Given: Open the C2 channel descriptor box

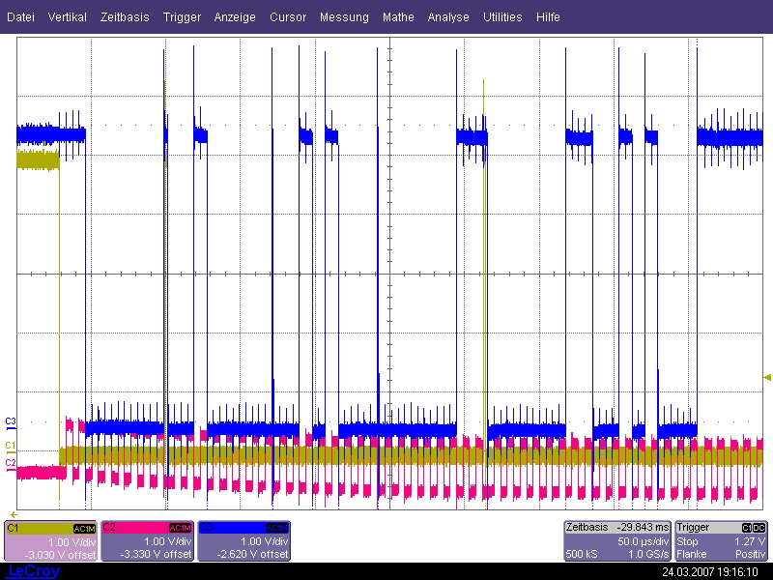Looking at the screenshot, I should coord(147,541).
